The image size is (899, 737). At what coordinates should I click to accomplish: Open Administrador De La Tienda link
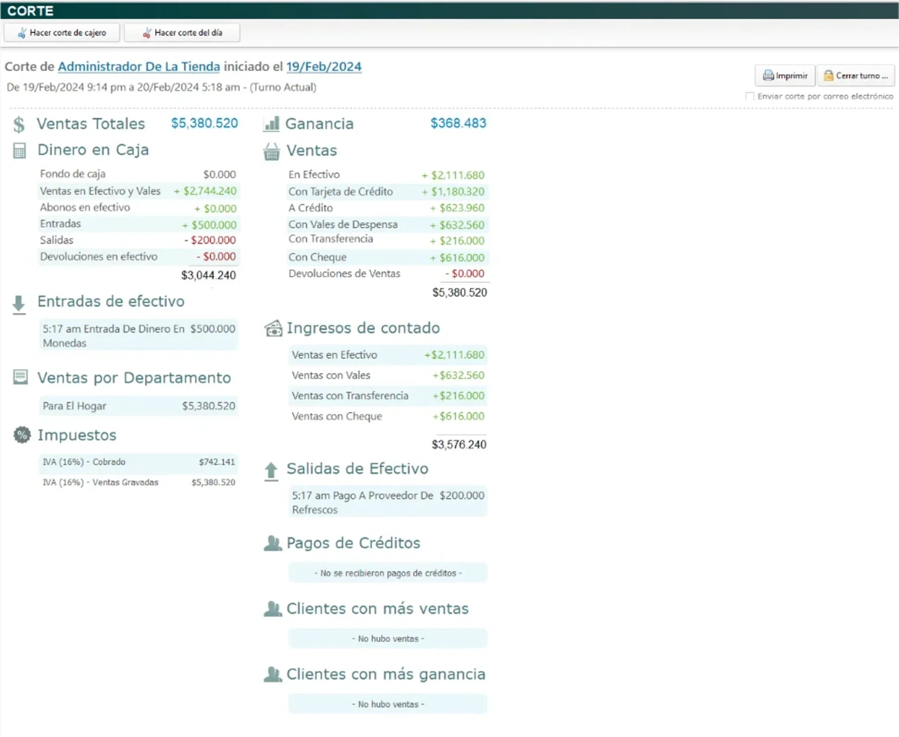139,66
